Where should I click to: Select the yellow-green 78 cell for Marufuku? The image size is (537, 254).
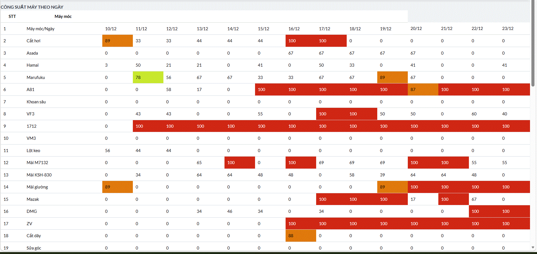click(x=148, y=78)
